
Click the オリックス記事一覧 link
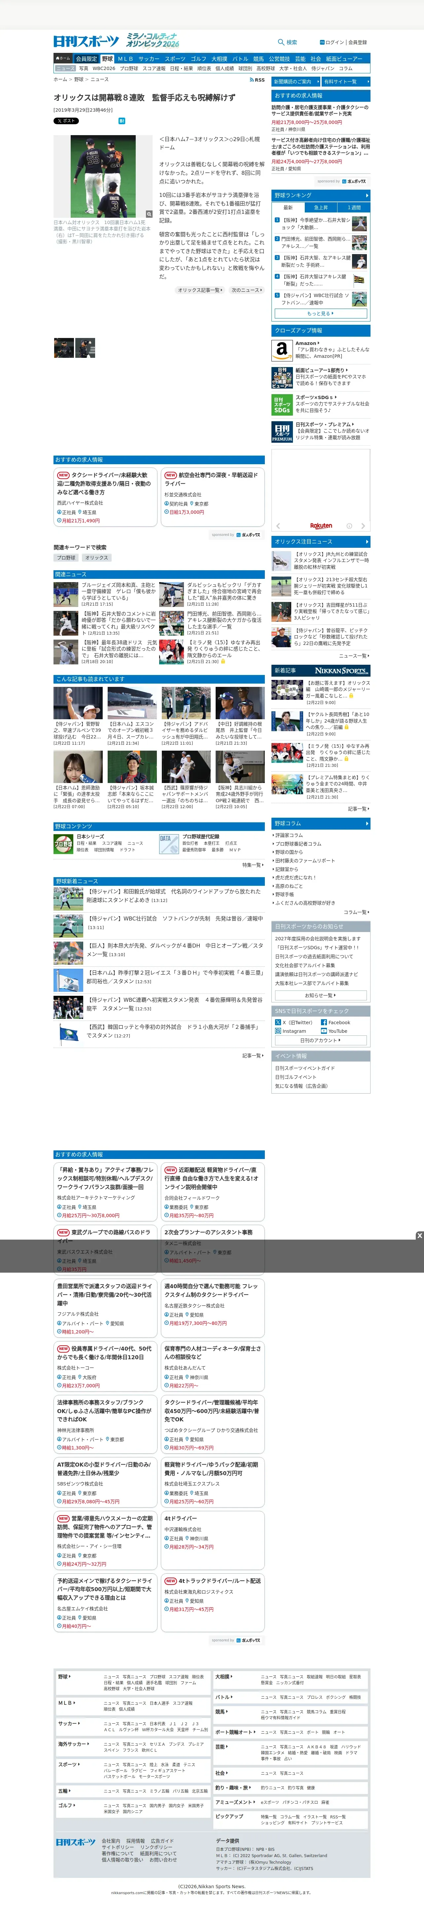200,290
